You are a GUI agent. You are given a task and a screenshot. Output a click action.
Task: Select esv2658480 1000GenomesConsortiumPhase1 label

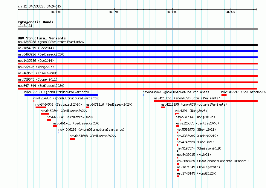(213, 161)
